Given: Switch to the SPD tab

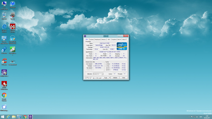Looking at the screenshot, I should (109, 39).
